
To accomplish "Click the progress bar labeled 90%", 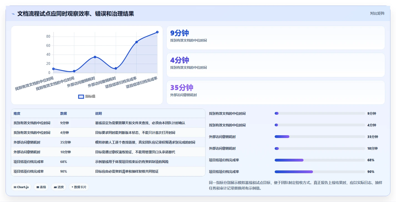I will (320, 172).
